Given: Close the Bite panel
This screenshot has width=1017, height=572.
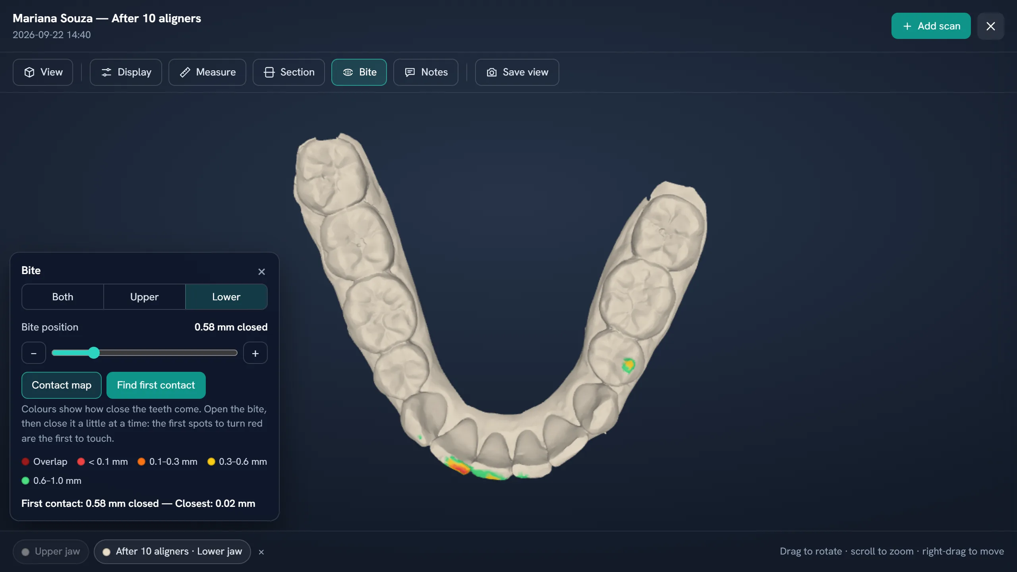Looking at the screenshot, I should 261,272.
